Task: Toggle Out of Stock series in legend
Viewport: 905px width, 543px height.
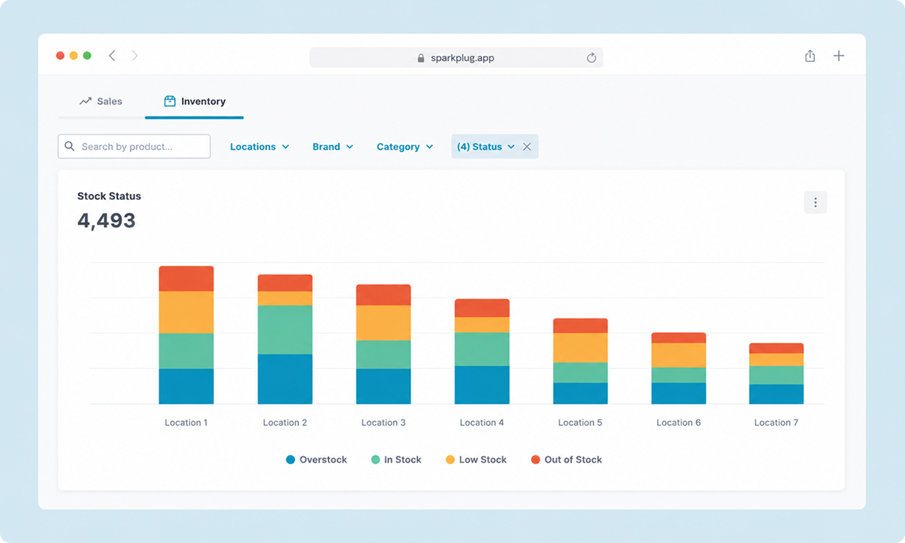Action: point(566,459)
